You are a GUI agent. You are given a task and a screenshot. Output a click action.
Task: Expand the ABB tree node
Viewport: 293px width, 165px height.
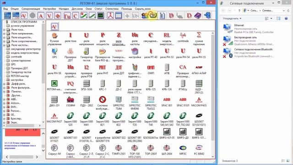[4, 99]
